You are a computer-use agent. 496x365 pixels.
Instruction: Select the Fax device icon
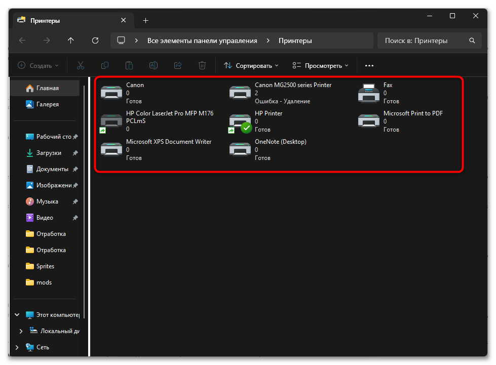(x=369, y=93)
